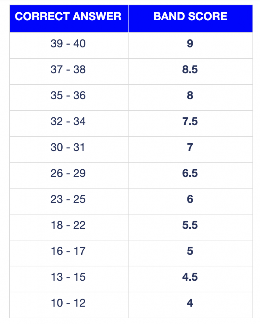The height and width of the screenshot is (324, 260).
Task: Click the 13 - 15 range cell
Action: 69,279
